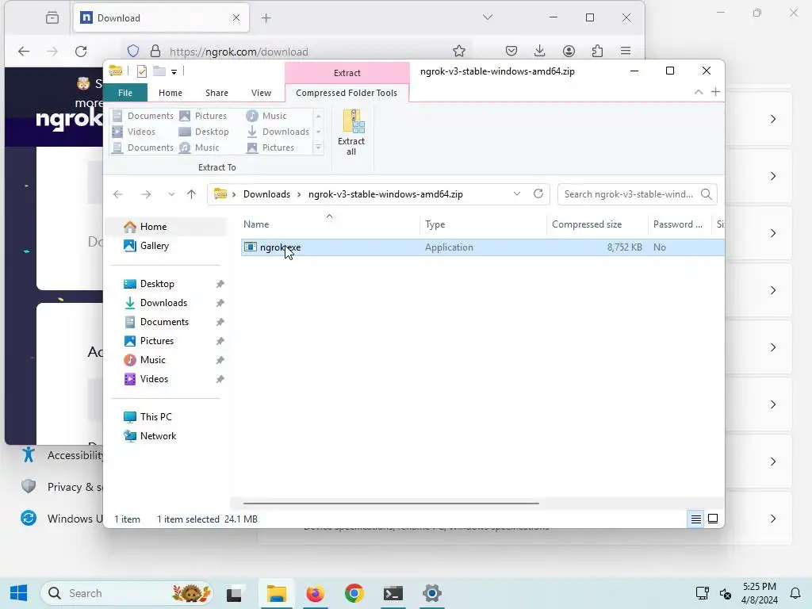Open recent locations dropdown chevron

point(171,194)
